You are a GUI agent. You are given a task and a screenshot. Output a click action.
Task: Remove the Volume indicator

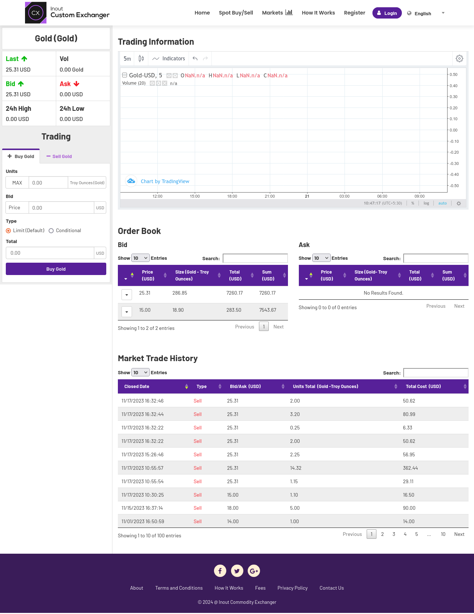(x=165, y=83)
